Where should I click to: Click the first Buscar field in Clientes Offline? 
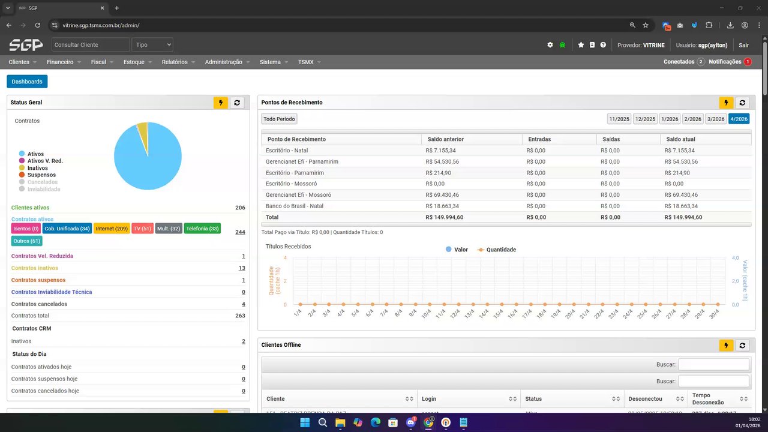(713, 364)
